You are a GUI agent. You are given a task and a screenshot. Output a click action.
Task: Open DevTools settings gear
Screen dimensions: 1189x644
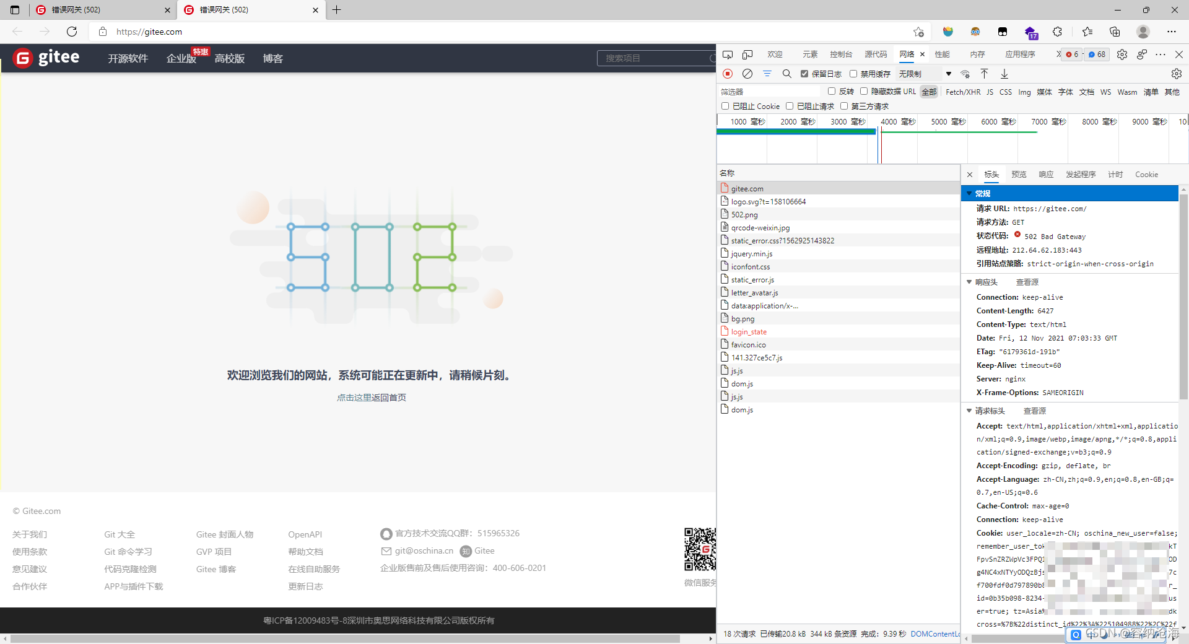coord(1122,54)
